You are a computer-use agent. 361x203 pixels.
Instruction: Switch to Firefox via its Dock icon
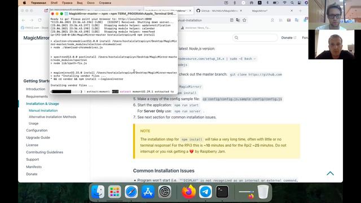pyautogui.click(x=188, y=192)
